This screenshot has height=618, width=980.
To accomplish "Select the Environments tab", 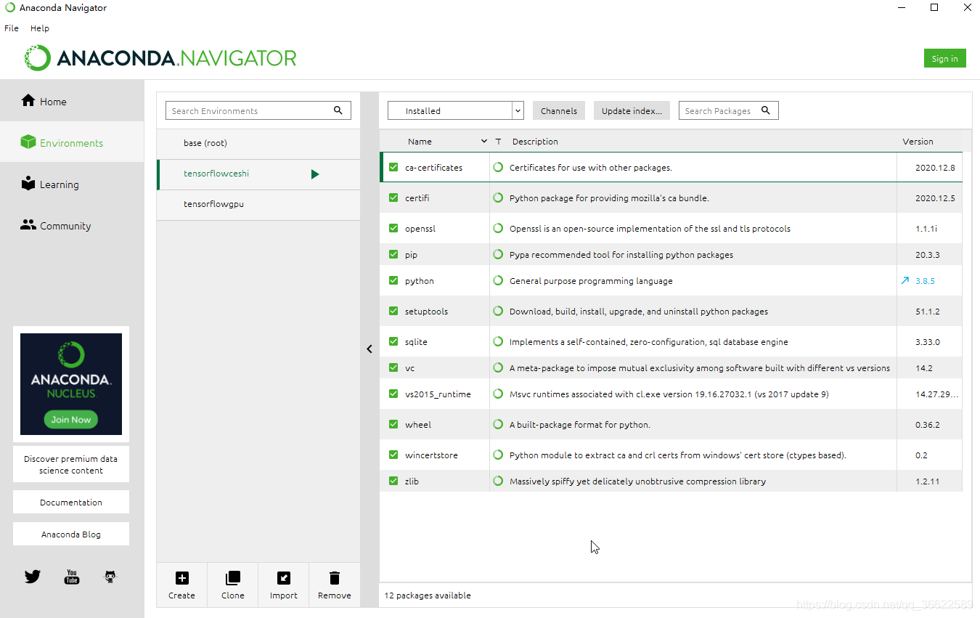I will click(72, 142).
